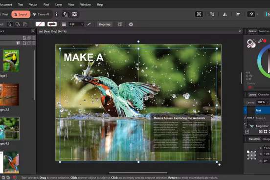
Task: Switch to the Transform tab
Action: point(254,139)
